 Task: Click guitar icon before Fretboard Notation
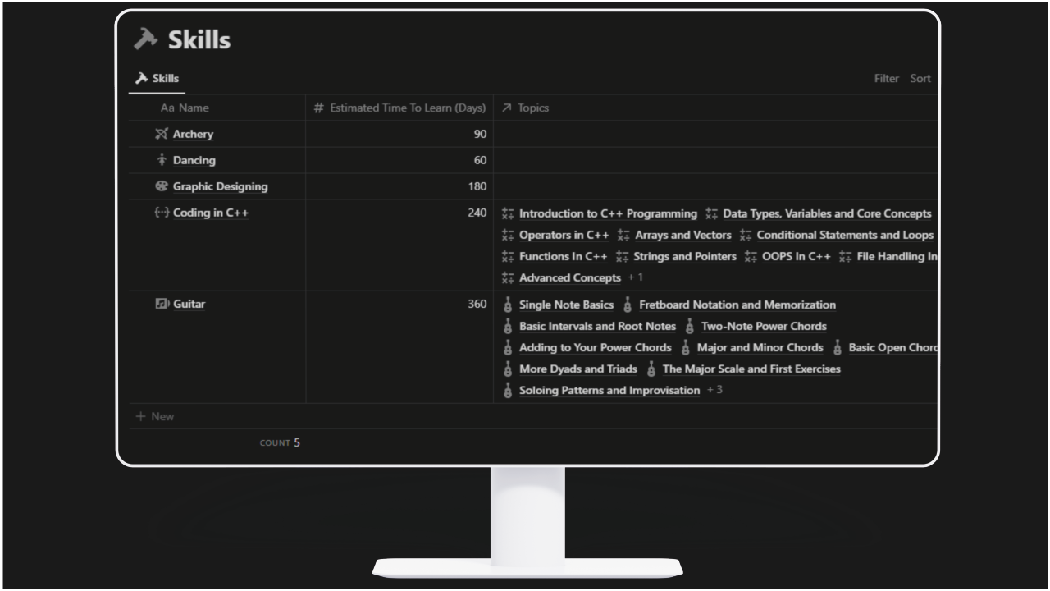[x=628, y=305]
